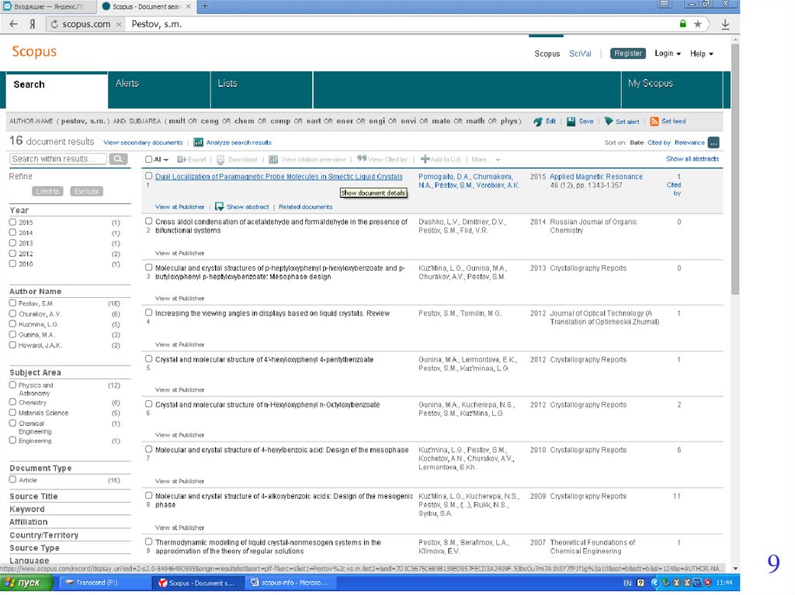Click the orange Set feed RSS icon

point(654,122)
